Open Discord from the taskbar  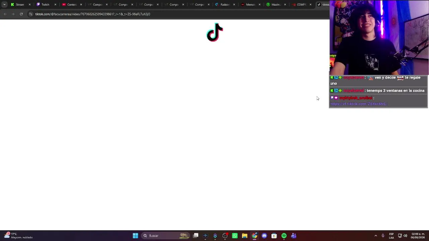tap(264, 236)
